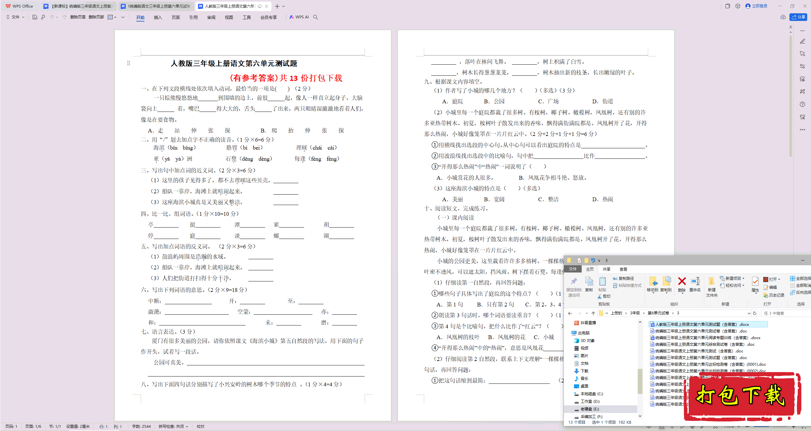Click the properties icon in Explorer ribbon
This screenshot has width=811, height=431.
click(x=755, y=281)
